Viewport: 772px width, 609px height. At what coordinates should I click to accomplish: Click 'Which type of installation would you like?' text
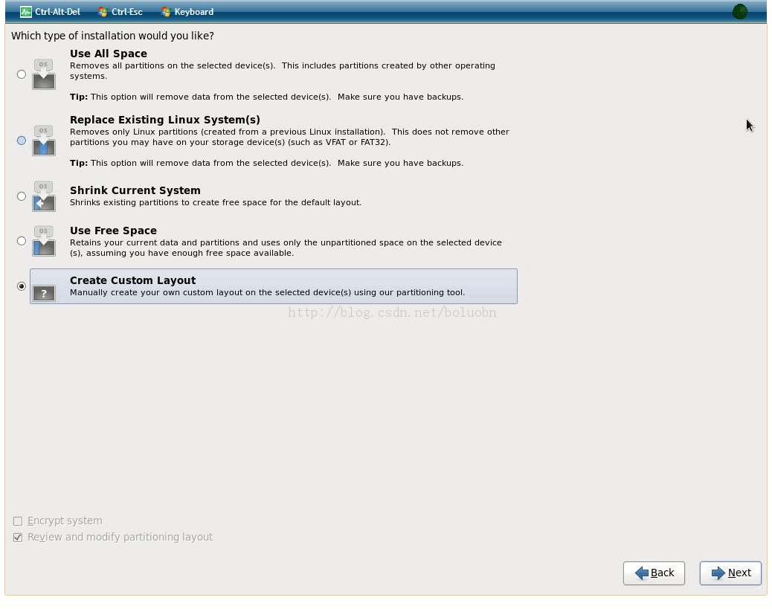click(x=112, y=36)
